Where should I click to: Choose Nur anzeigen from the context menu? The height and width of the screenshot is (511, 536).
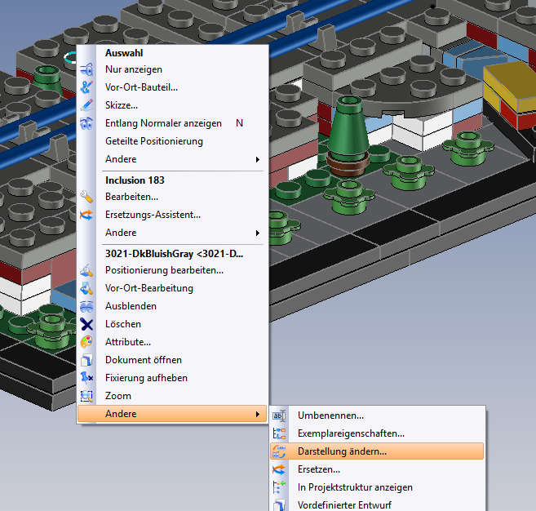(x=172, y=69)
